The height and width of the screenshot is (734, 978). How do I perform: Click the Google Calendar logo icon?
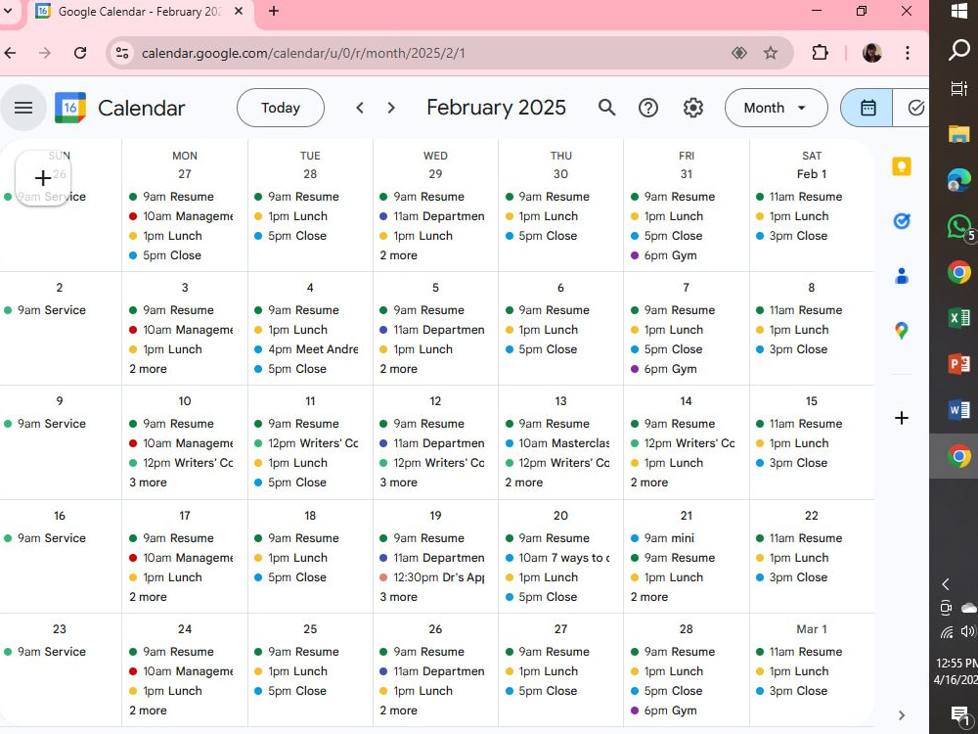69,108
